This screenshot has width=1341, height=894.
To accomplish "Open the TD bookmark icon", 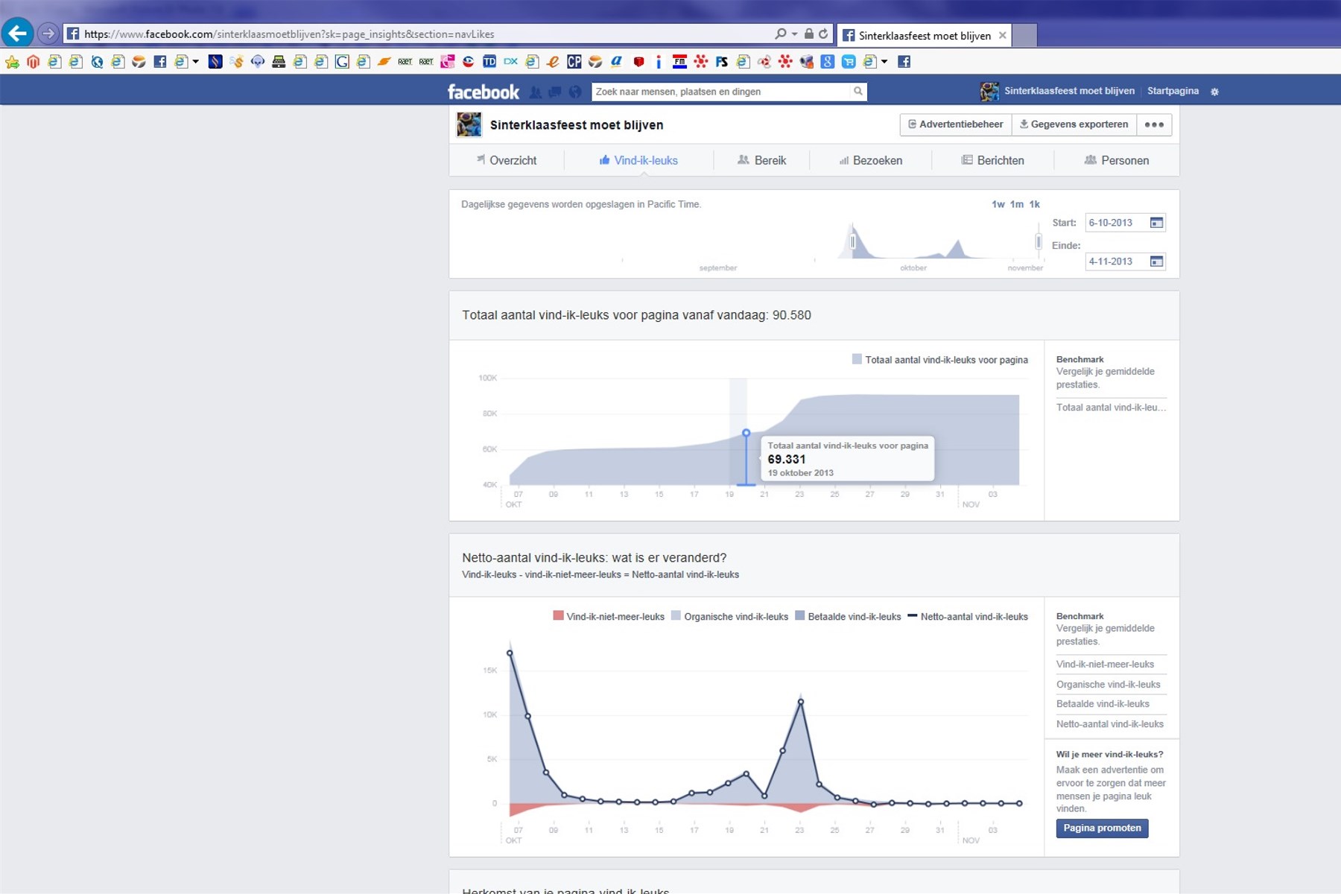I will pos(489,62).
